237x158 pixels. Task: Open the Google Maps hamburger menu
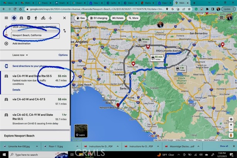coord(6,18)
